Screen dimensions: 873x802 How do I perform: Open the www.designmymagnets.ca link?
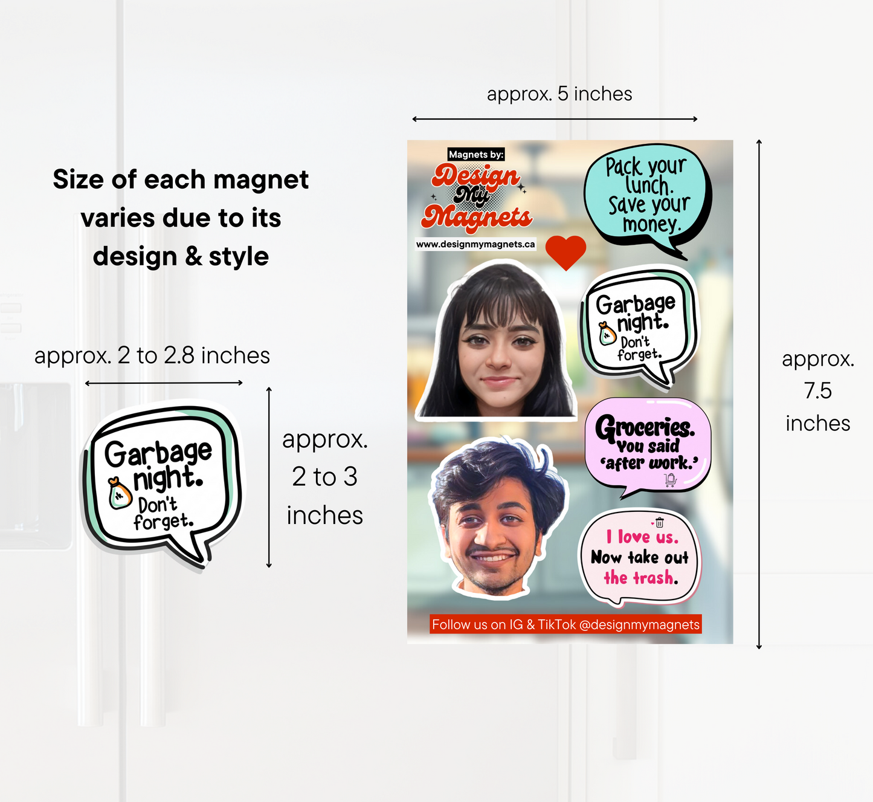(475, 244)
